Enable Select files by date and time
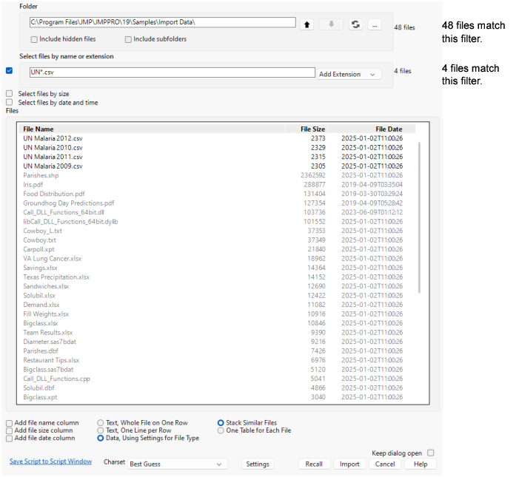This screenshot has height=477, width=516. click(x=9, y=102)
